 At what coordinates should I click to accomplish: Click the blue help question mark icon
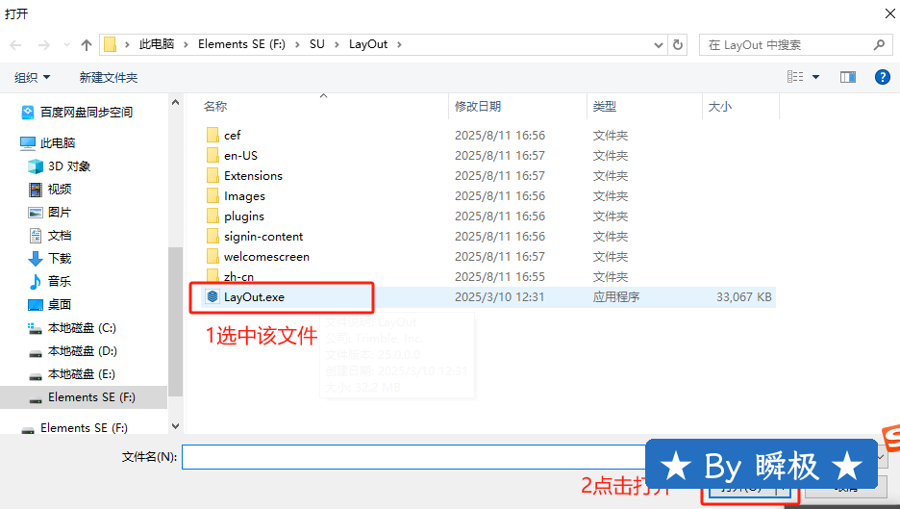coord(882,77)
